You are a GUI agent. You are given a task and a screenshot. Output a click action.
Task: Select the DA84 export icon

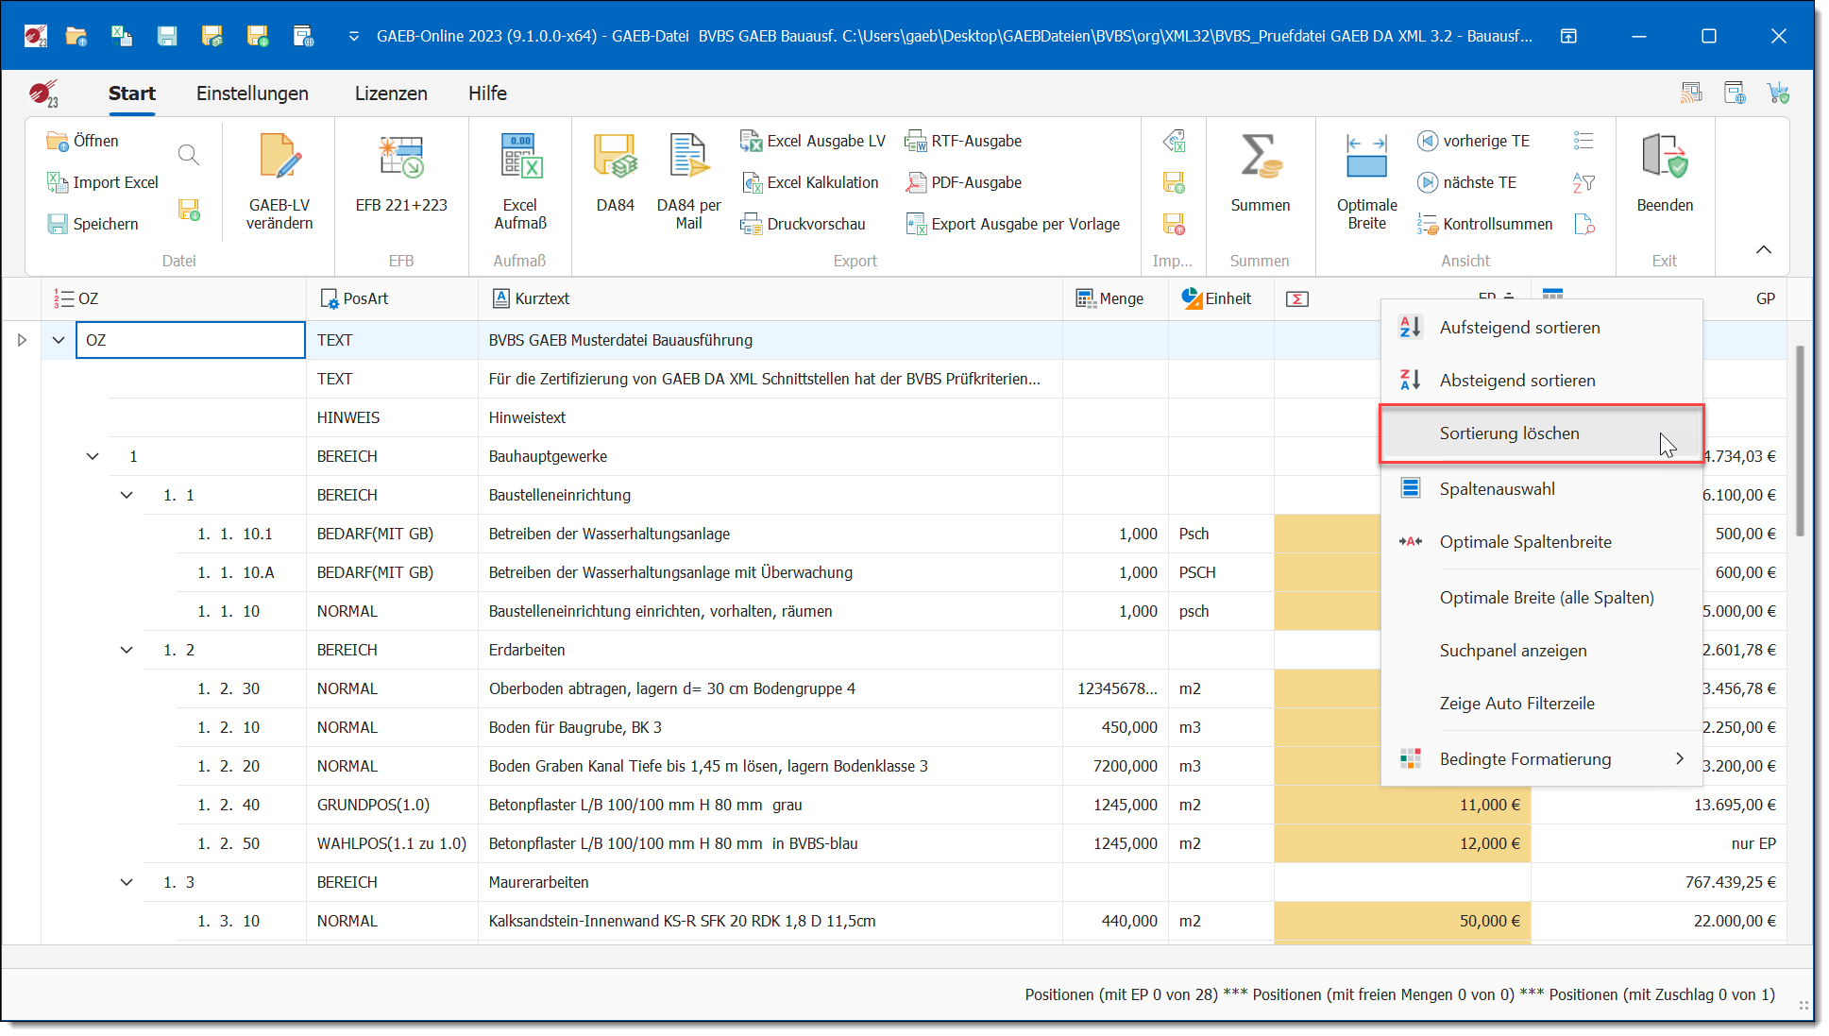coord(615,158)
